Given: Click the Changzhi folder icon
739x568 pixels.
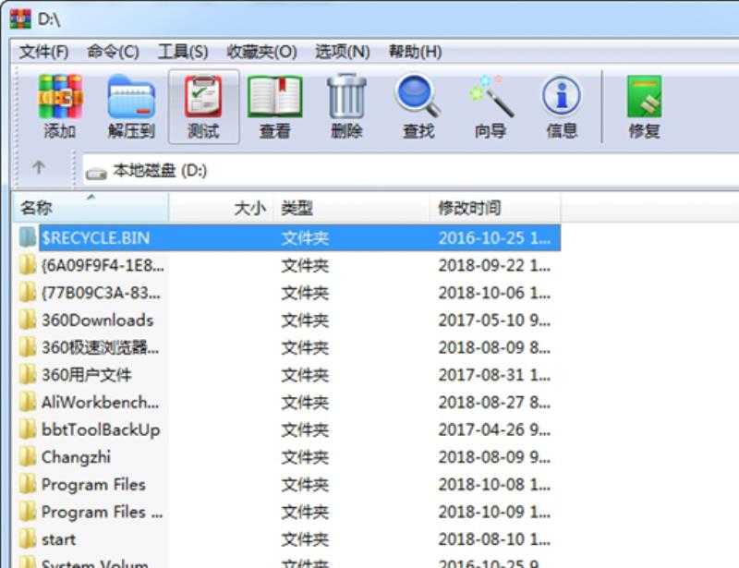Looking at the screenshot, I should click(28, 457).
